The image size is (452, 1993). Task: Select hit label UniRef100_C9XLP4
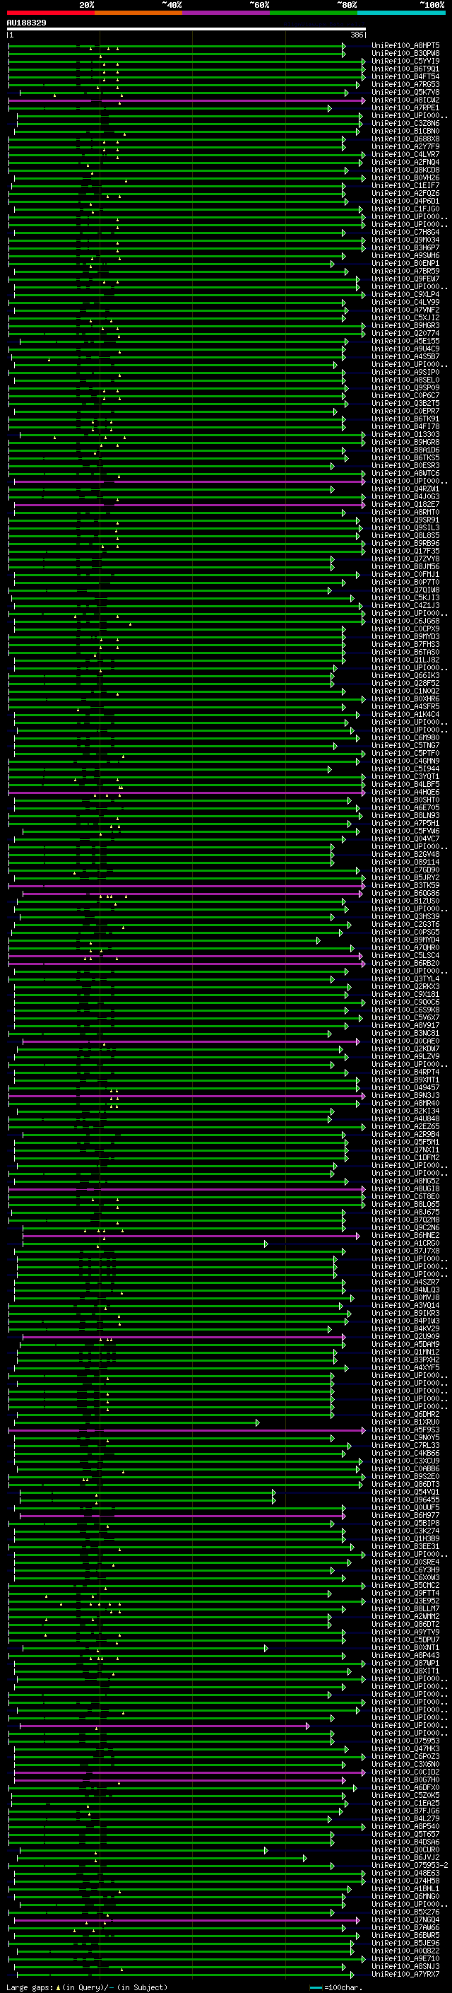click(405, 295)
